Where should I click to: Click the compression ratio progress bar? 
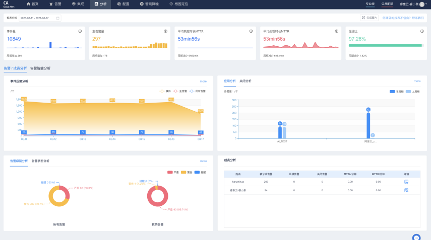386,45
